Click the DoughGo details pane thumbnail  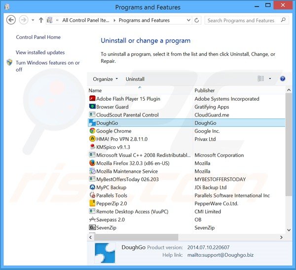(x=105, y=253)
